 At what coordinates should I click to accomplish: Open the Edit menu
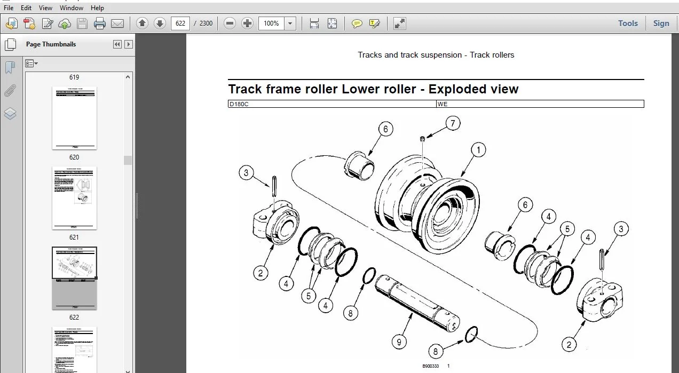tap(26, 8)
